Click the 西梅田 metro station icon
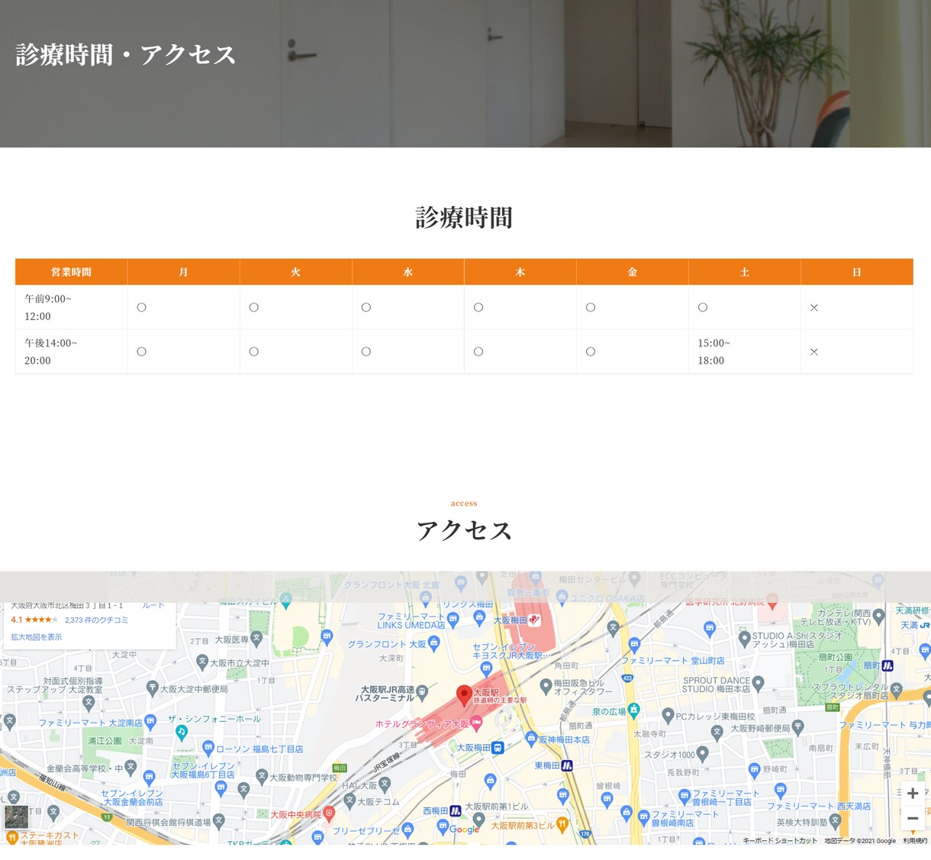This screenshot has height=860, width=931. (x=456, y=810)
